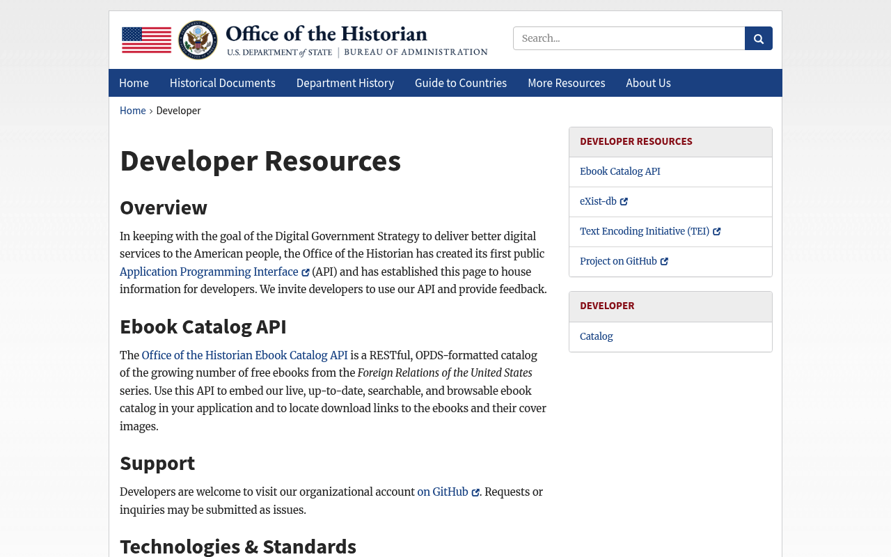
Task: Click external-link icon beside Project on GitHub
Action: coord(664,262)
